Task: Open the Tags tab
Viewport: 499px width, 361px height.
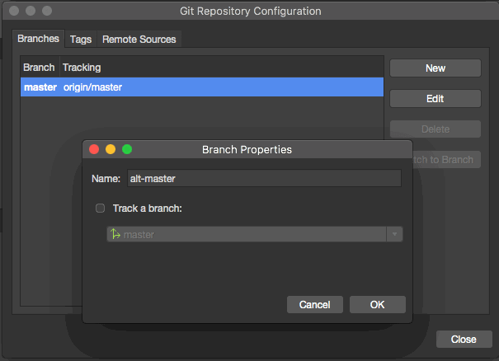Action: tap(81, 40)
